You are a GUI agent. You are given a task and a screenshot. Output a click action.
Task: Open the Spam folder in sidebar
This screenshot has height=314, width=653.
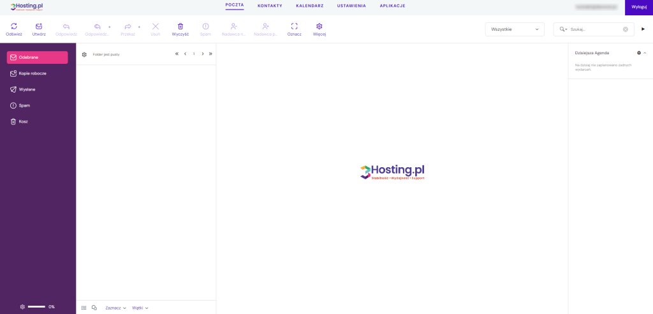pos(37,105)
